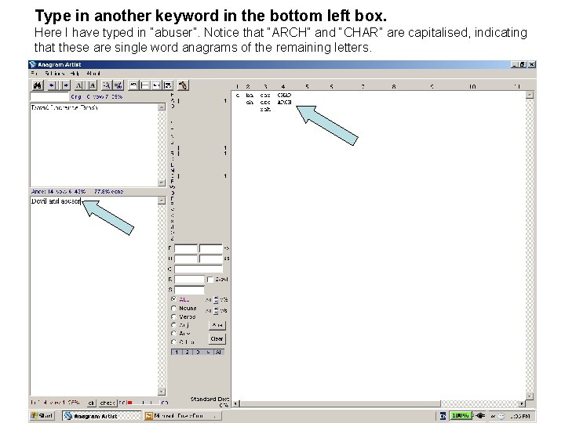Screen dimensions: 565x423
Task: Select the Other radio button below Adv
Action: click(173, 342)
